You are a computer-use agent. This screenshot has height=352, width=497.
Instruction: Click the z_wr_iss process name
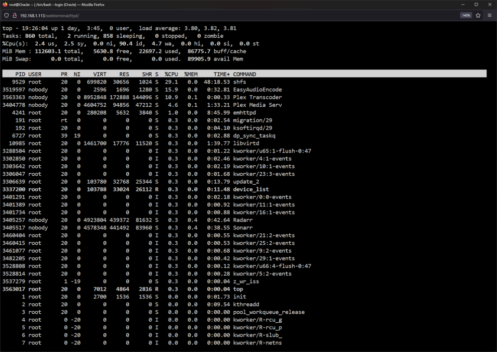tap(246, 282)
